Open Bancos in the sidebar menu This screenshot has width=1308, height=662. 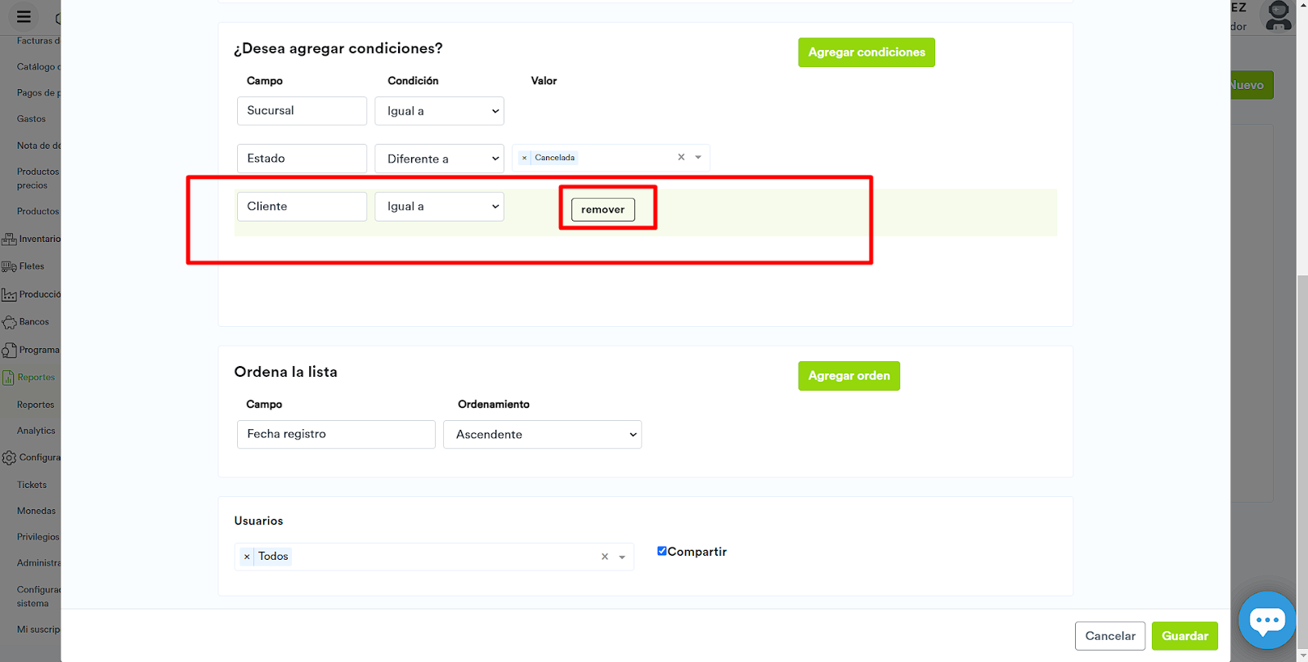34,322
